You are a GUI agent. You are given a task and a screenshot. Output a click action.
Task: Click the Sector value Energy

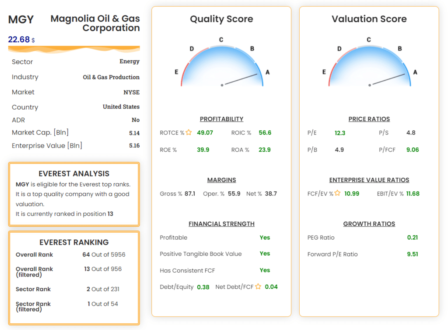coord(129,61)
